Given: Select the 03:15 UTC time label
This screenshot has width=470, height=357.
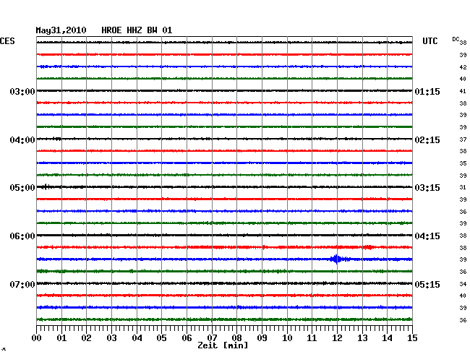Looking at the screenshot, I should pos(427,188).
